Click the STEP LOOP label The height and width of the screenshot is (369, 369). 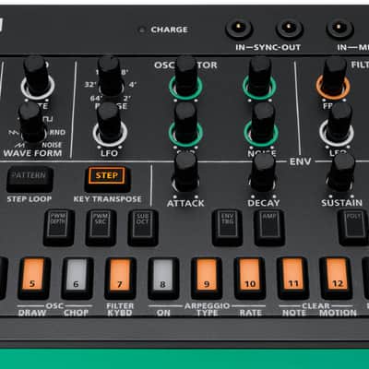[x=30, y=199]
